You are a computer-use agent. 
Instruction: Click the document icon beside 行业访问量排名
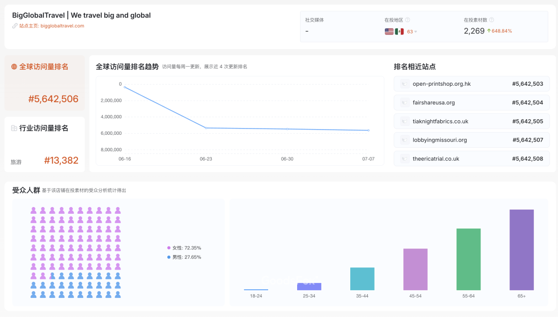point(13,129)
